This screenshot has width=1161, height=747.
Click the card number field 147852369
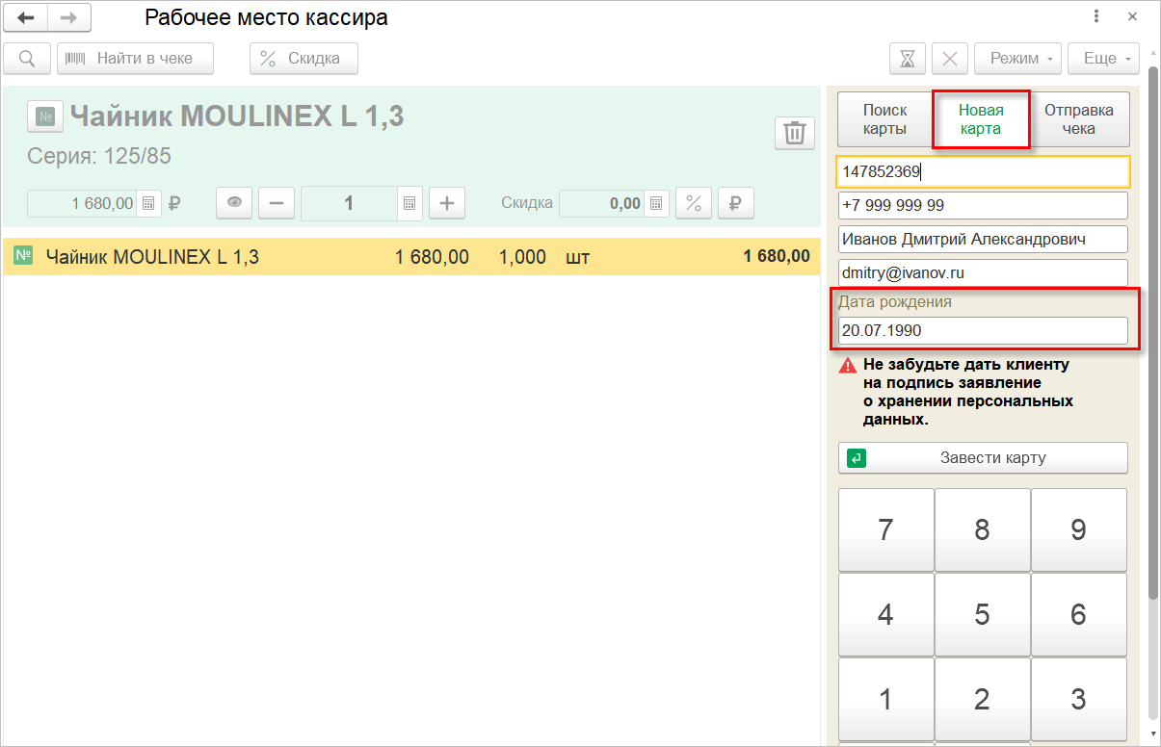tap(983, 171)
